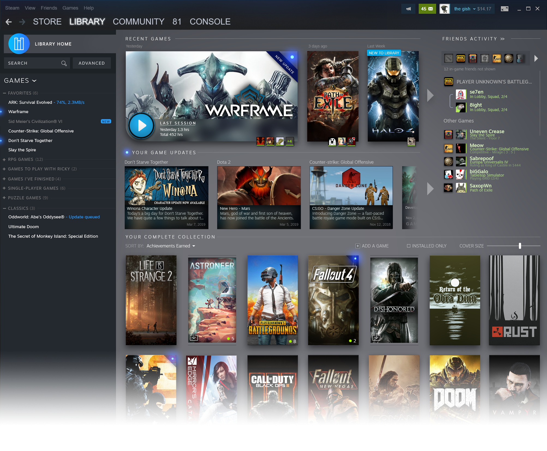This screenshot has width=547, height=451.
Task: Click the back navigation arrow button
Action: (x=9, y=21)
